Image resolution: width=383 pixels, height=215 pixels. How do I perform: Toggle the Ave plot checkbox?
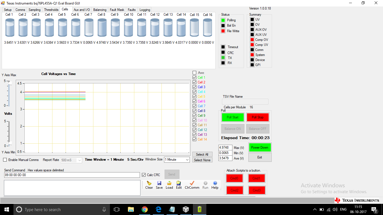[195, 73]
